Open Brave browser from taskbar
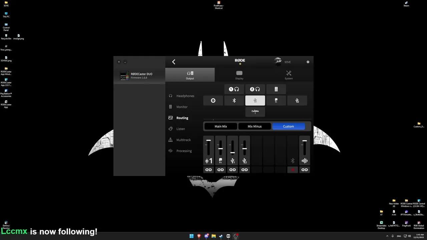Screen dimensions: 427x240 tap(199, 236)
